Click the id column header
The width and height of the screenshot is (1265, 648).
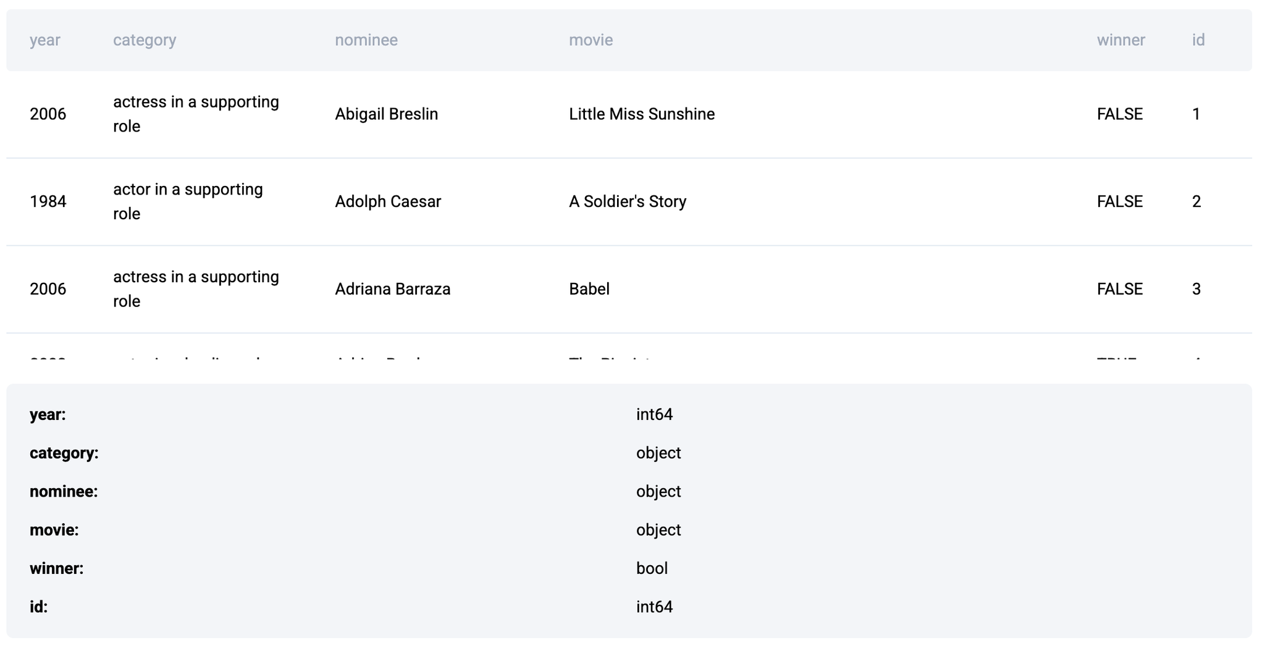pyautogui.click(x=1198, y=40)
